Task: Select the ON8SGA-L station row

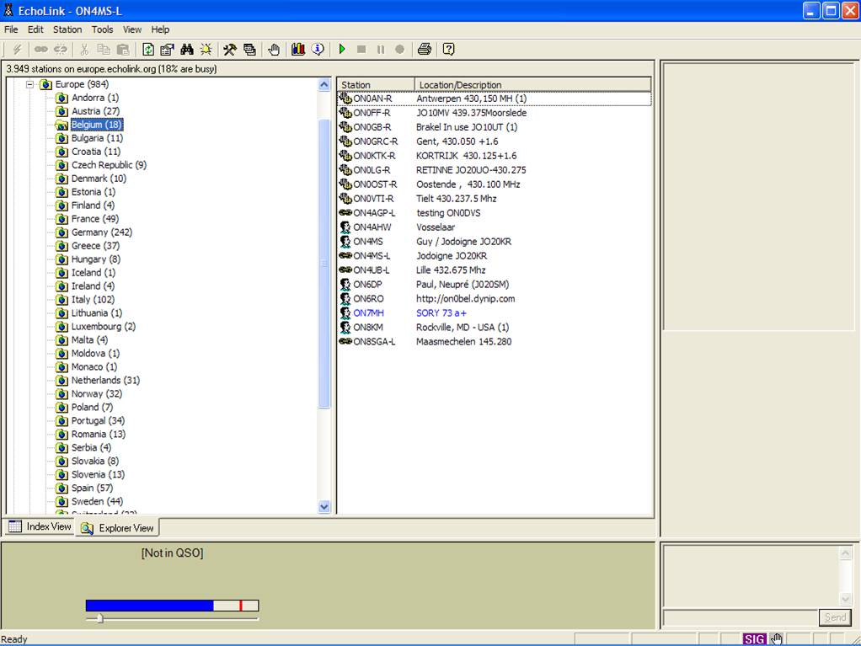Action: 495,341
